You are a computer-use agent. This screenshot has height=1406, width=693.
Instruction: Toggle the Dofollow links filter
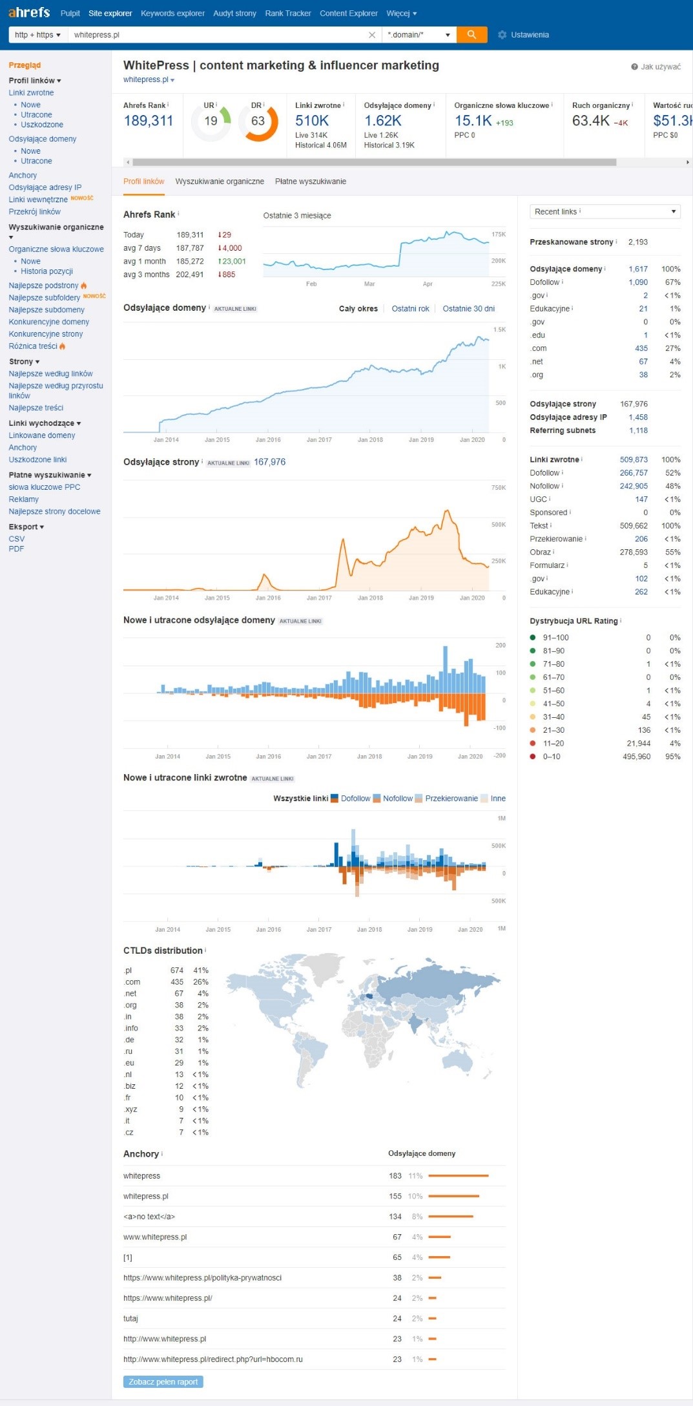355,799
